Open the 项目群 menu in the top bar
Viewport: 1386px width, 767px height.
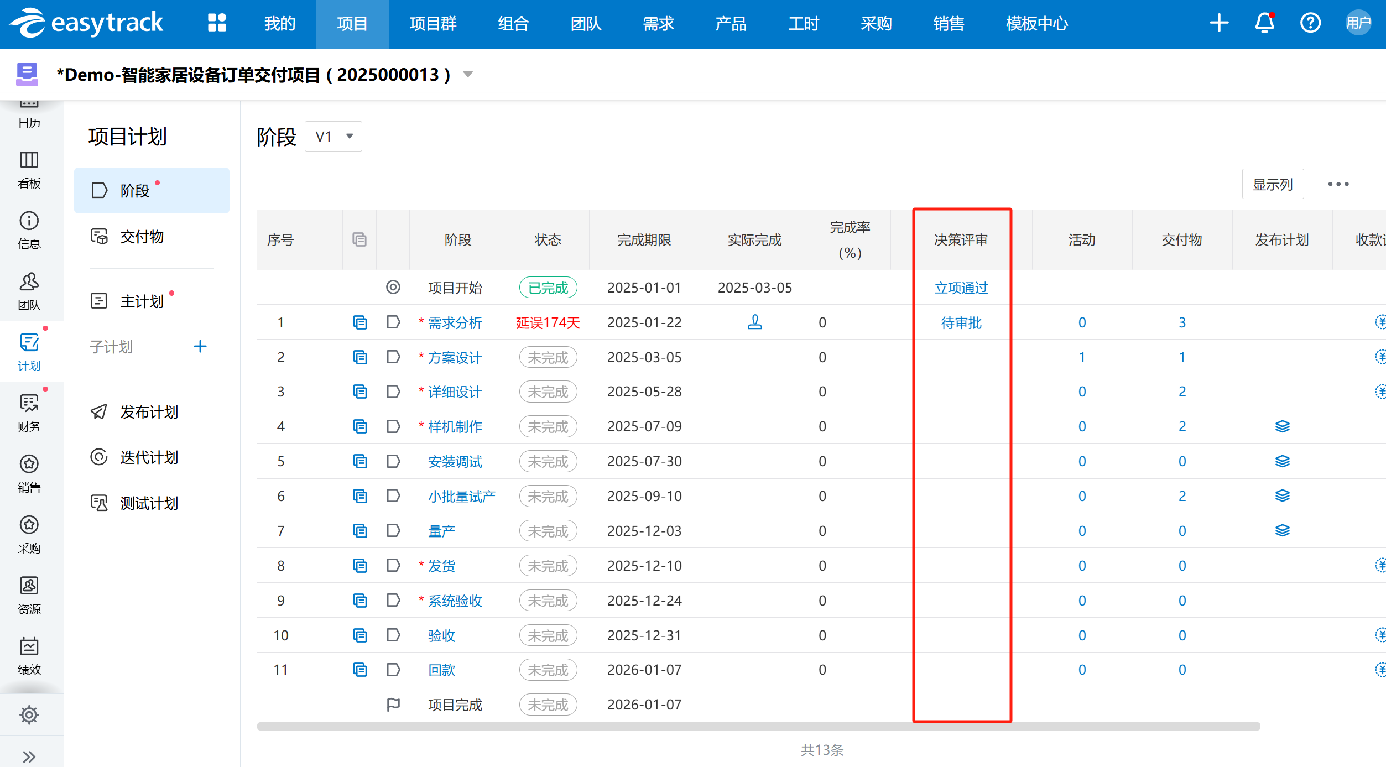point(433,24)
